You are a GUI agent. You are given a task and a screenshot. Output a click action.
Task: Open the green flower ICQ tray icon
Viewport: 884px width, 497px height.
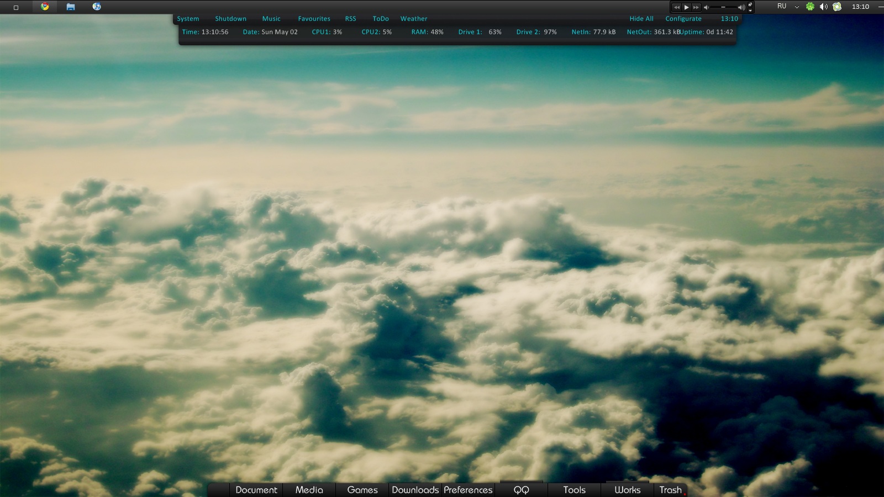tap(810, 7)
